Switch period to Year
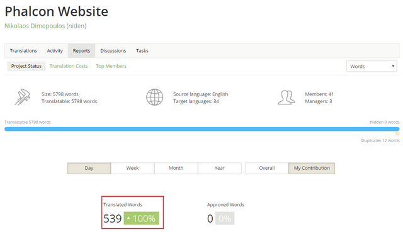 pyautogui.click(x=220, y=168)
